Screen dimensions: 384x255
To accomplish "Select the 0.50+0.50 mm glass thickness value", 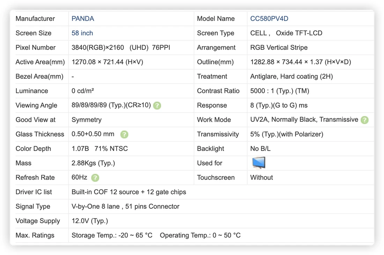I will pyautogui.click(x=93, y=134).
